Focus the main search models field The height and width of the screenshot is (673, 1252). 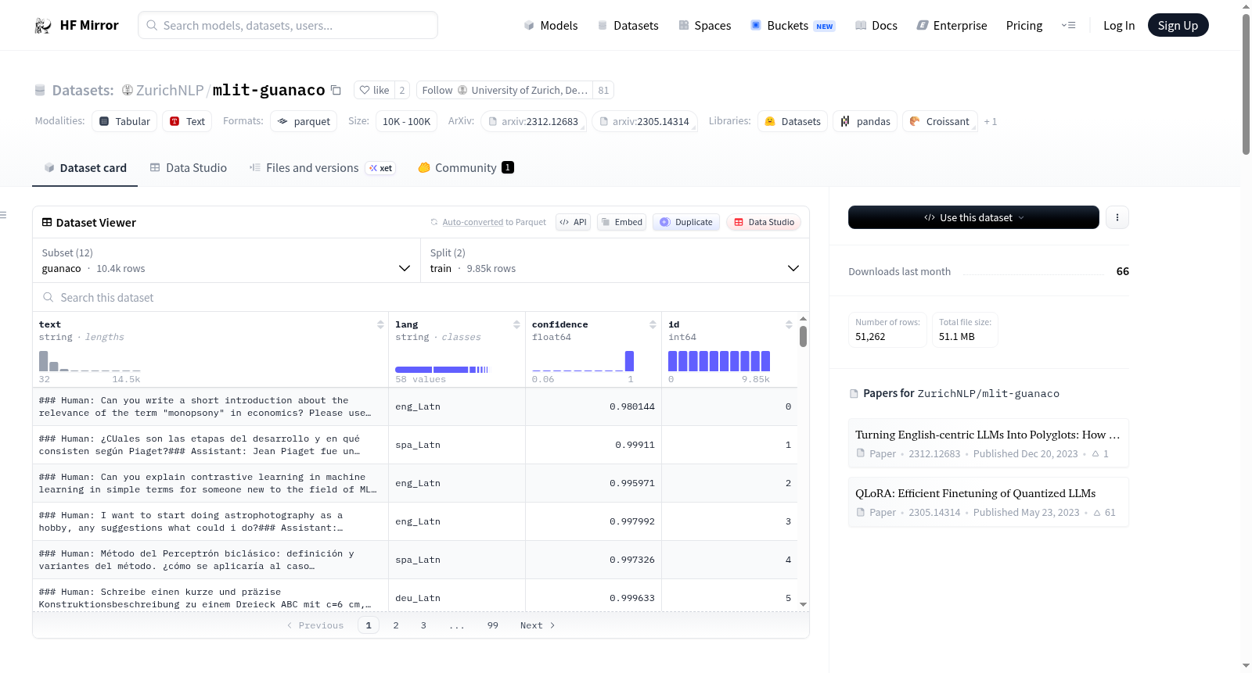(288, 26)
